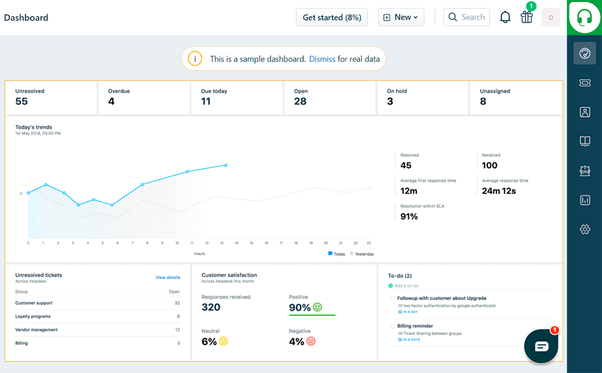Dismiss the sample dashboard banner
This screenshot has width=602, height=373.
tap(322, 58)
